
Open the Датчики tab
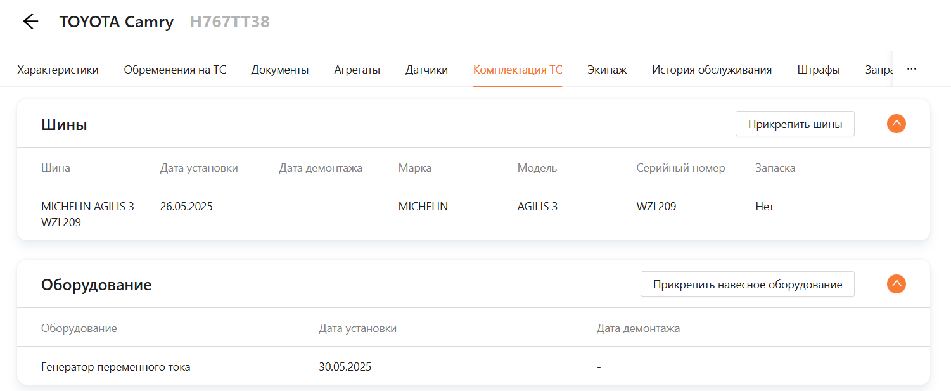pos(426,70)
